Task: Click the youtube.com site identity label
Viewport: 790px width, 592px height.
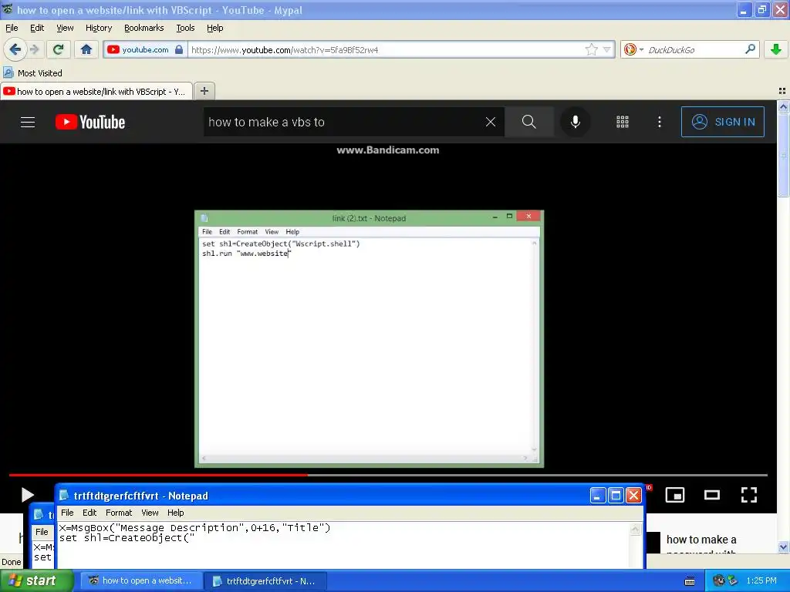Action: pos(145,49)
